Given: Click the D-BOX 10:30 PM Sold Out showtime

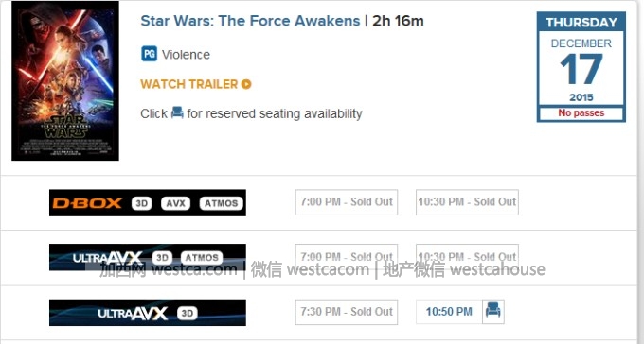Looking at the screenshot, I should [x=467, y=202].
